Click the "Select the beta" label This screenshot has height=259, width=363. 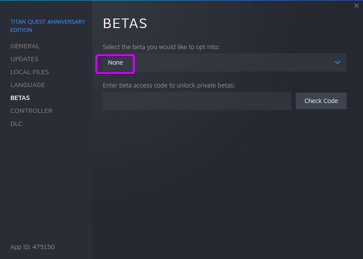161,47
